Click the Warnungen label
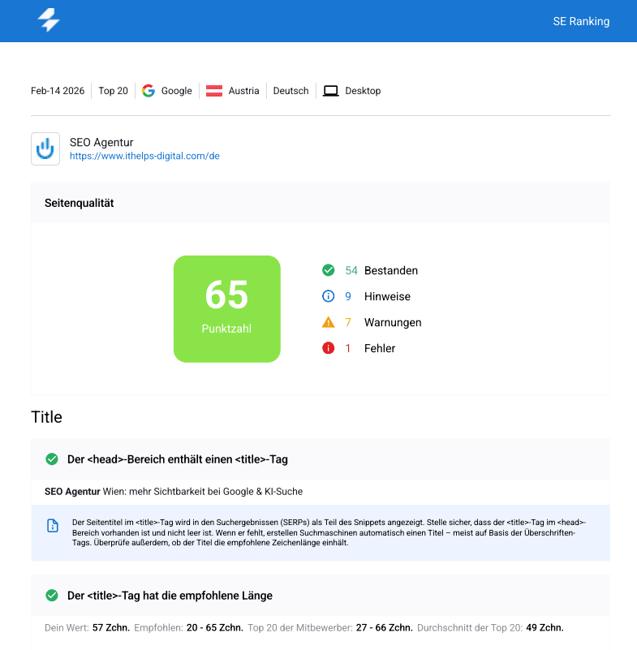Image resolution: width=637 pixels, height=650 pixels. (x=393, y=322)
